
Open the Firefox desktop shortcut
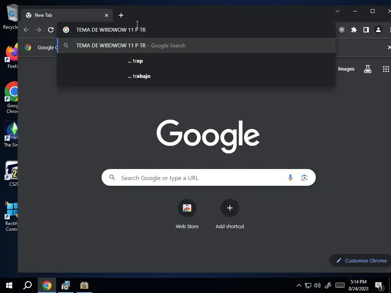click(11, 56)
